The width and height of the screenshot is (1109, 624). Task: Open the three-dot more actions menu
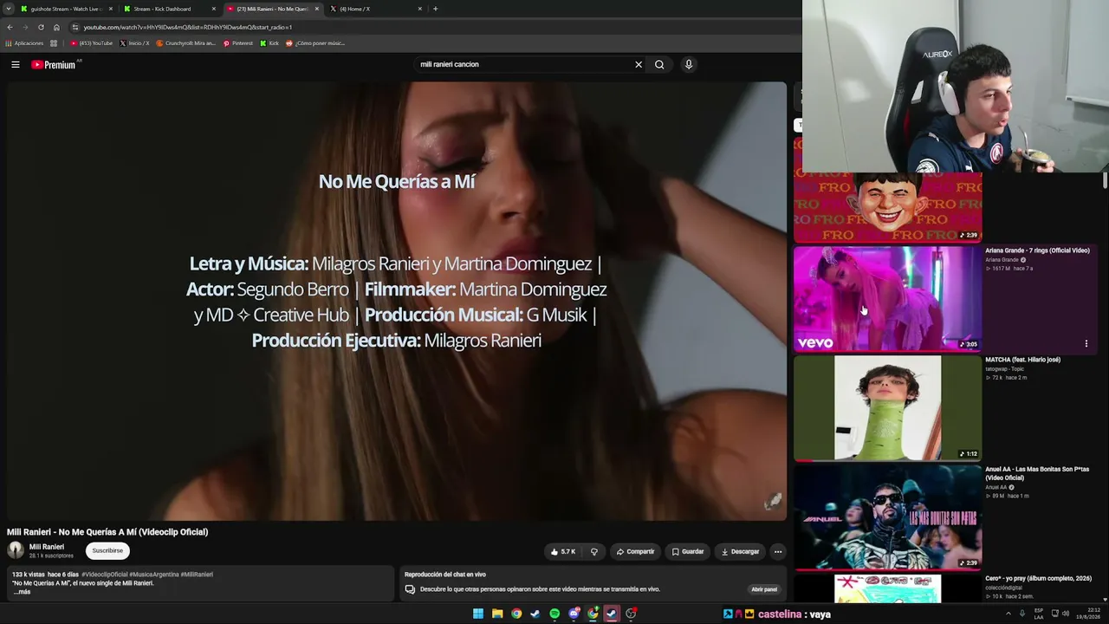tap(778, 551)
